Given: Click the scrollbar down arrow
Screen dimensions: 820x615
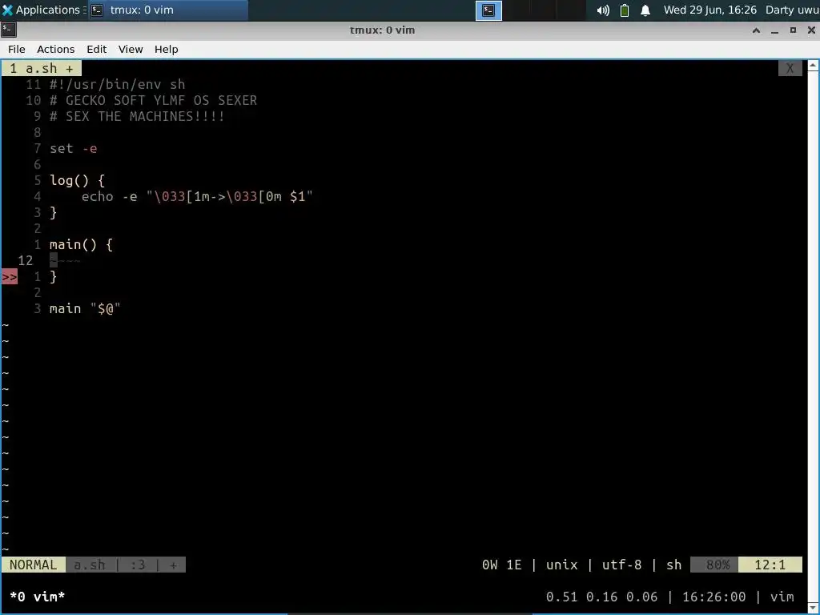Looking at the screenshot, I should point(813,609).
